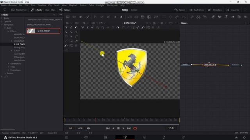Add a Blur tool
The height and width of the screenshot is (140, 250).
pos(121,17)
